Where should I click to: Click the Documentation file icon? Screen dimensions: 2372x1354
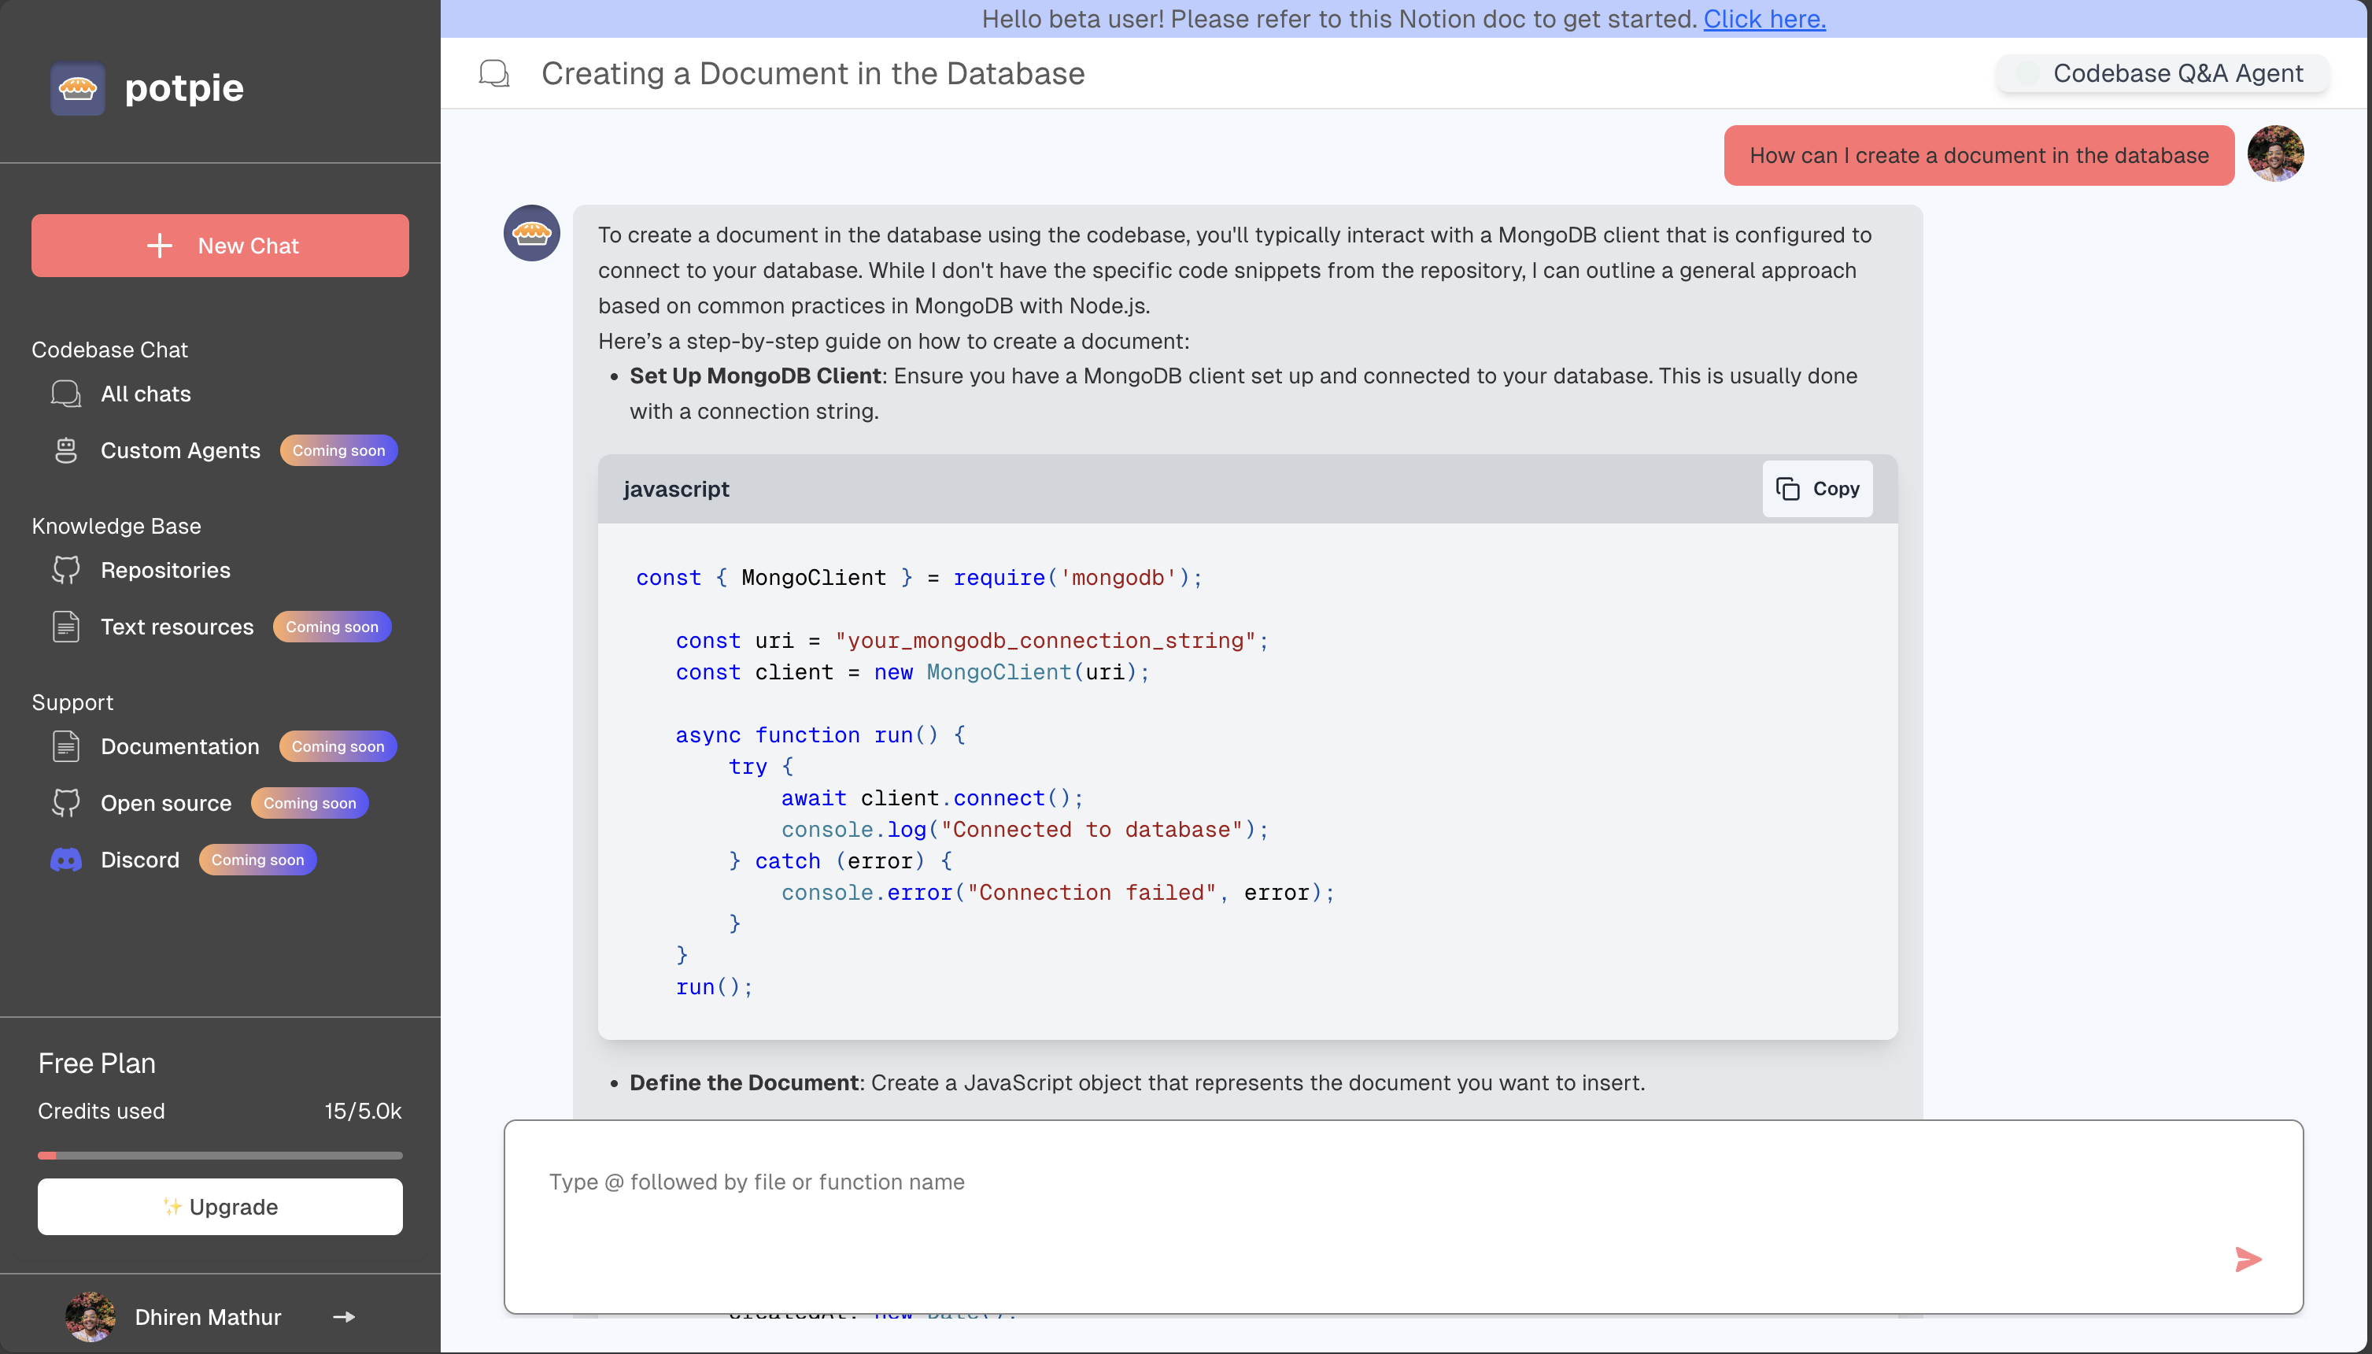point(66,745)
